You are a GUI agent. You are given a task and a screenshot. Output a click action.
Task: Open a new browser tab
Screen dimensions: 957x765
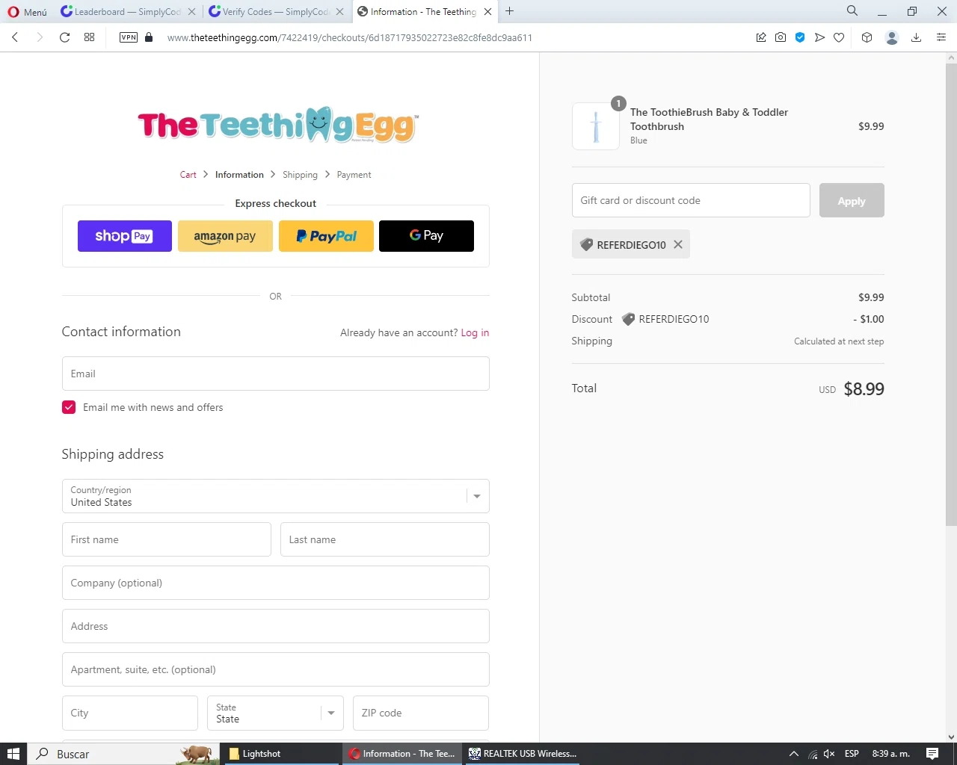click(510, 11)
